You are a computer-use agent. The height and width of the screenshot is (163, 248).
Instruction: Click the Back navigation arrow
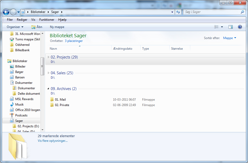[6, 12]
